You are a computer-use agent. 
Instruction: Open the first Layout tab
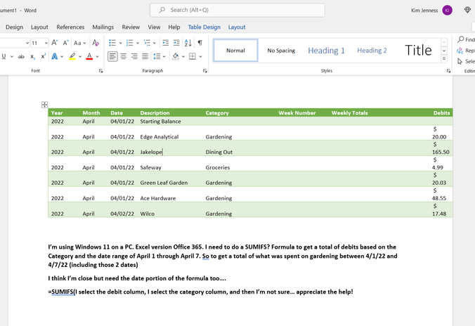click(x=39, y=27)
